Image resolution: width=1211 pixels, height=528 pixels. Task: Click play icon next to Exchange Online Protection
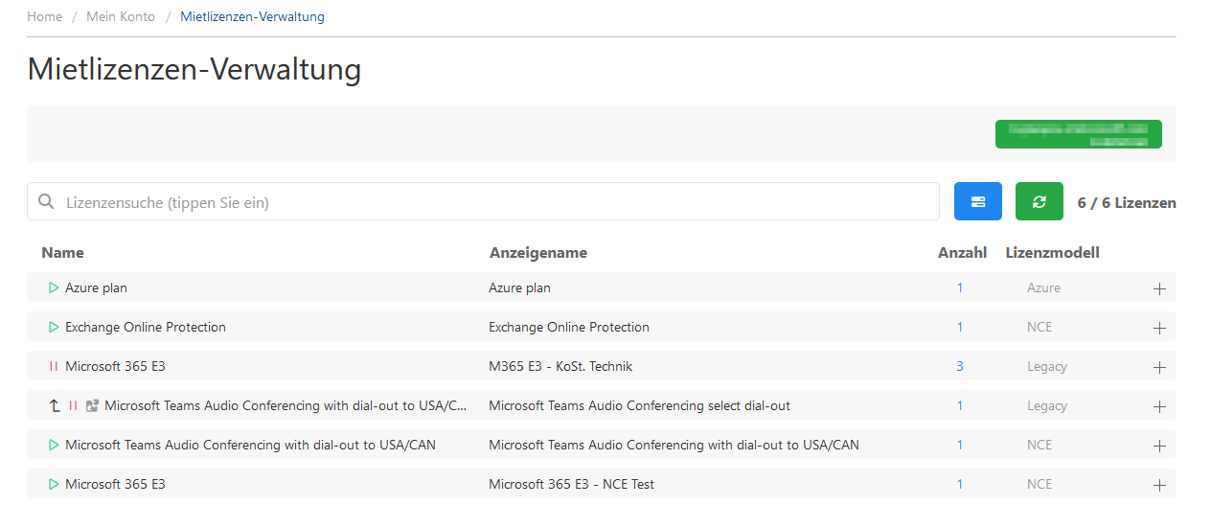54,327
